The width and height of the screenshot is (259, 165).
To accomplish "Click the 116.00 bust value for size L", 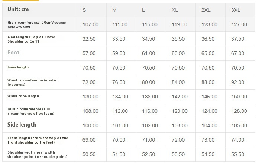I will (150, 111).
